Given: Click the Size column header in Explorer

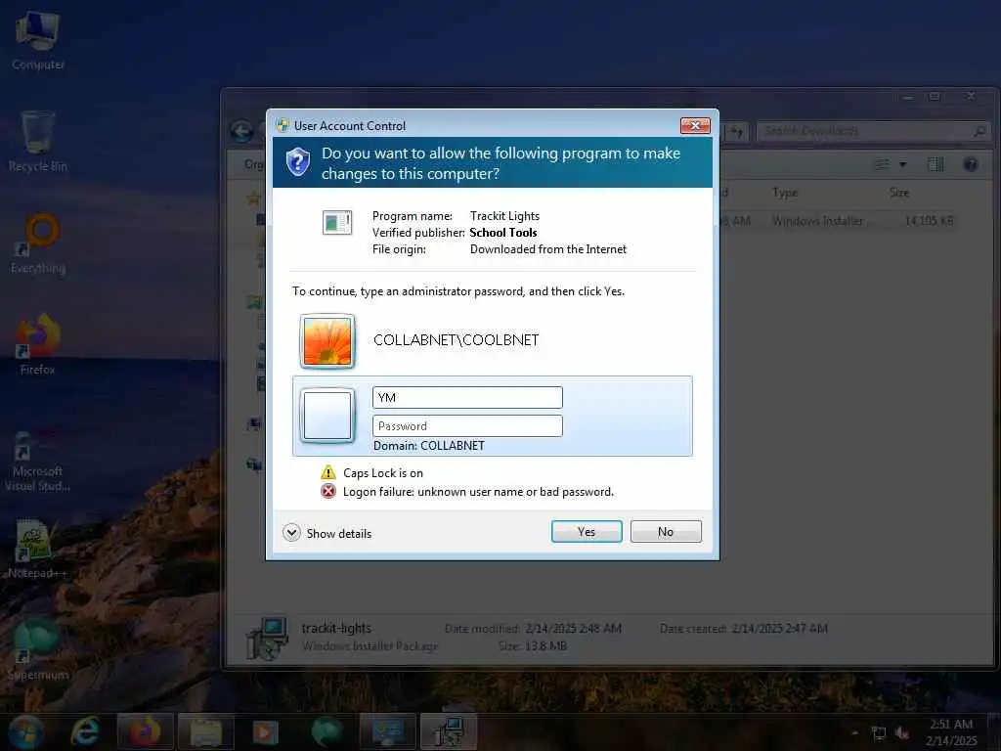Looking at the screenshot, I should click(899, 193).
